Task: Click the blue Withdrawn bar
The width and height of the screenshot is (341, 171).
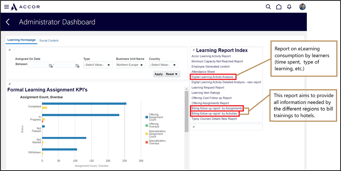Action: click(x=60, y=149)
